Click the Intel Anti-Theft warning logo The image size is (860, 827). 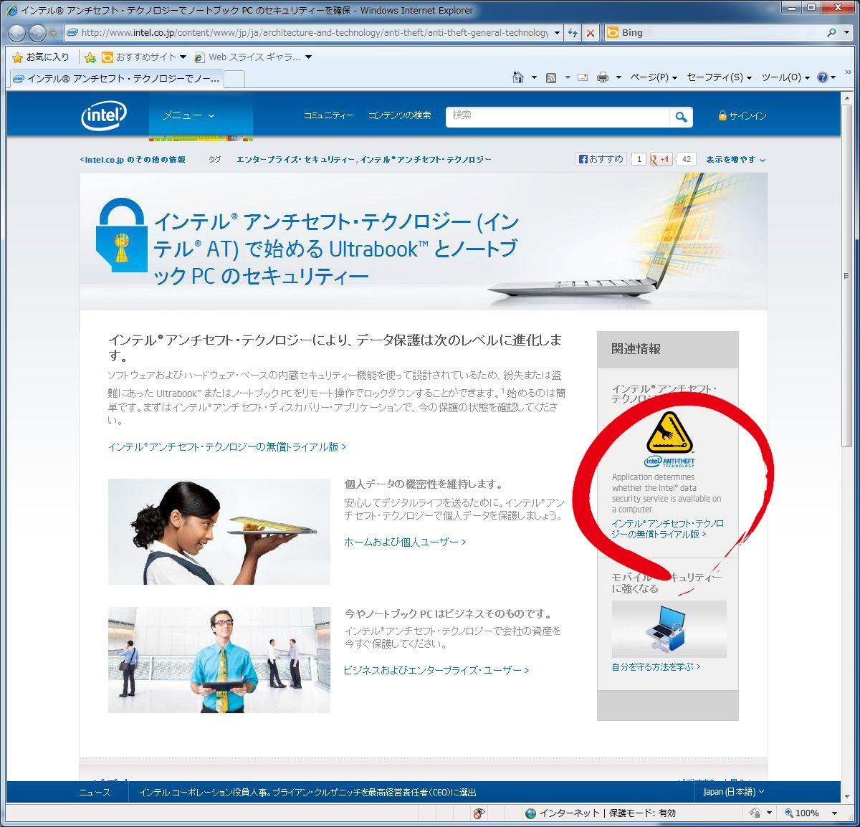click(x=669, y=439)
